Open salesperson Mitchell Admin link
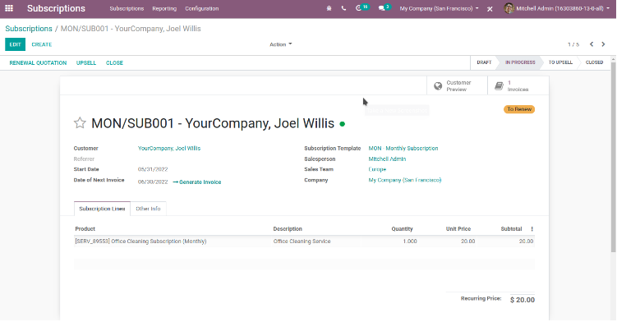 coord(387,159)
